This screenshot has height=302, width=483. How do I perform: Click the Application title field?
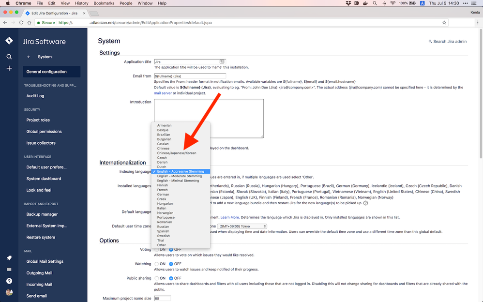pos(190,61)
